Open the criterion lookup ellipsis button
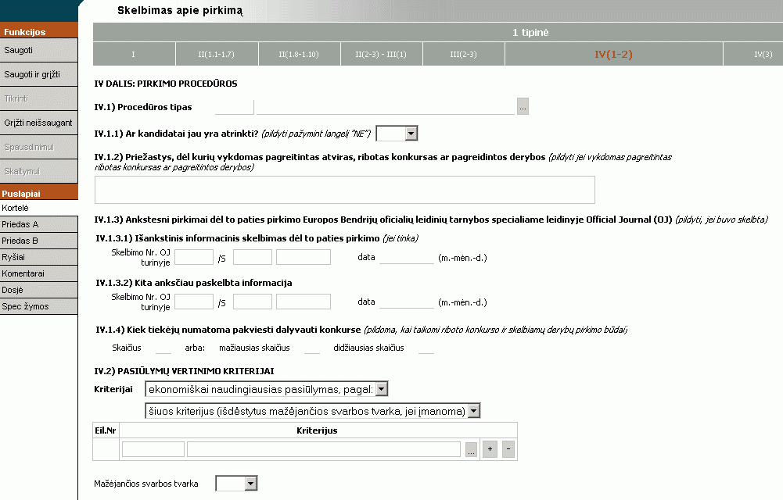Screen dimensions: 783x500 pos(471,450)
